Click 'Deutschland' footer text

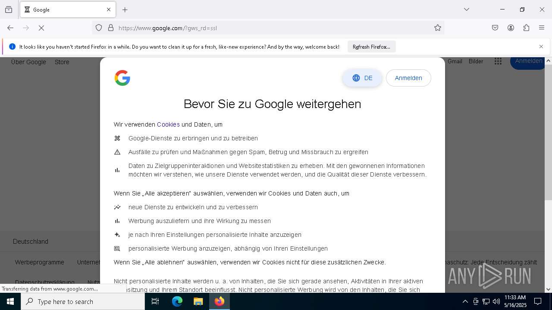pyautogui.click(x=31, y=242)
